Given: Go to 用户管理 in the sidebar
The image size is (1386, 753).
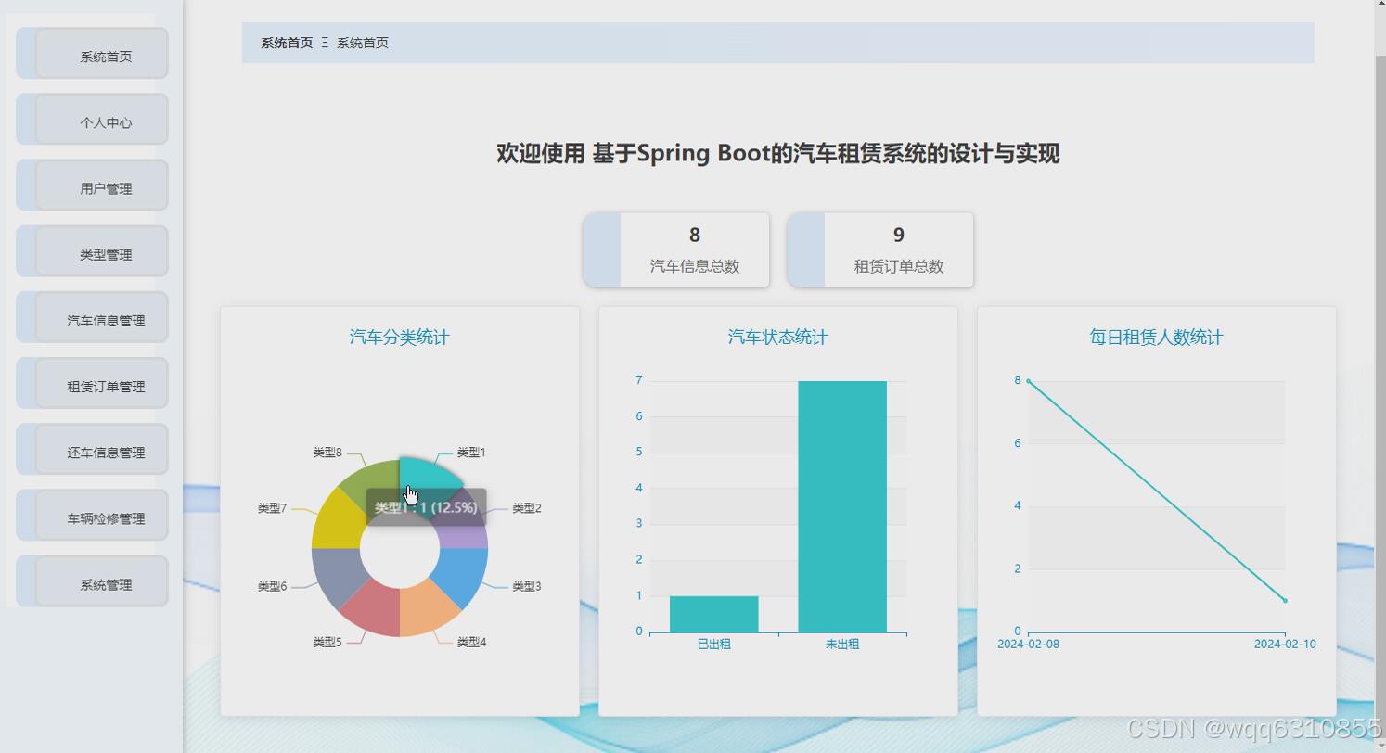Looking at the screenshot, I should coord(92,185).
